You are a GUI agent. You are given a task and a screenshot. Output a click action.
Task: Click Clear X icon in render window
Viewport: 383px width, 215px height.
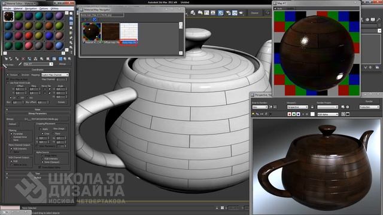[270, 114]
